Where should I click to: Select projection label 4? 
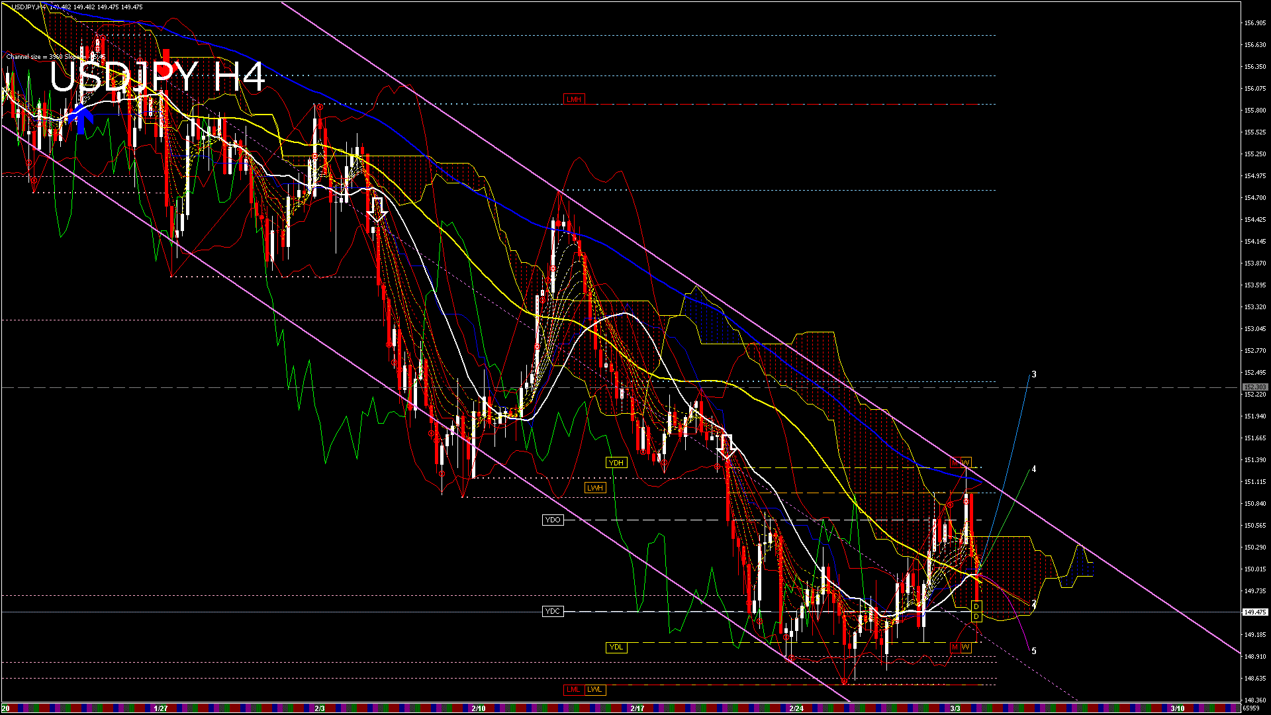point(1034,469)
